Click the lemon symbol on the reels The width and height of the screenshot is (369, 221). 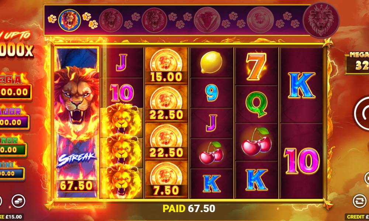tap(211, 62)
